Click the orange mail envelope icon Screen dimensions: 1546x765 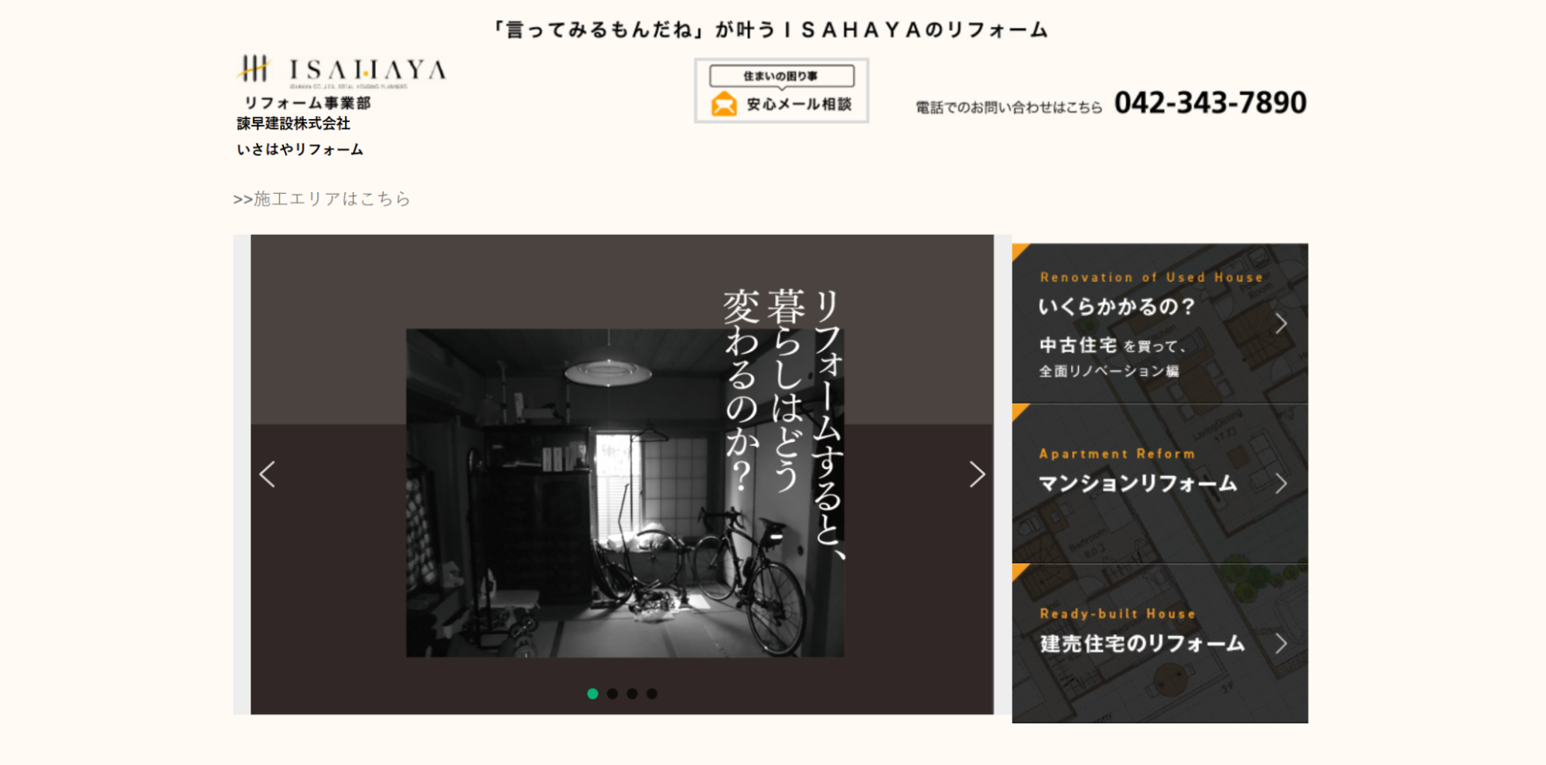(x=724, y=104)
